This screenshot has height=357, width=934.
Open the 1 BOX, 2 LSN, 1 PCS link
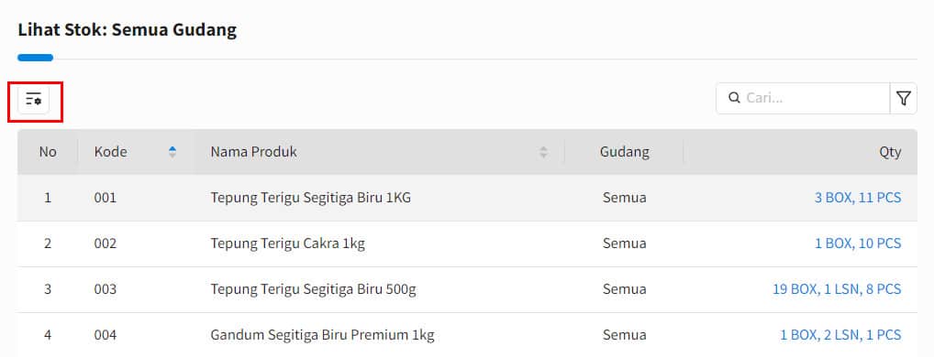tap(840, 335)
